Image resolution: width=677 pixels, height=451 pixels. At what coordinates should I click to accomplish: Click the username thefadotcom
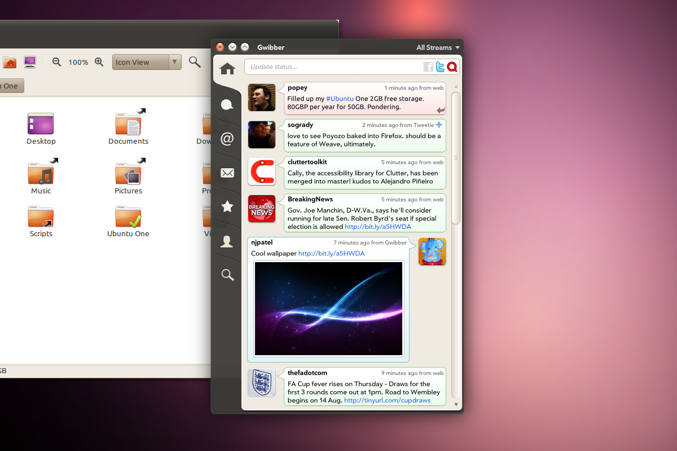click(307, 373)
